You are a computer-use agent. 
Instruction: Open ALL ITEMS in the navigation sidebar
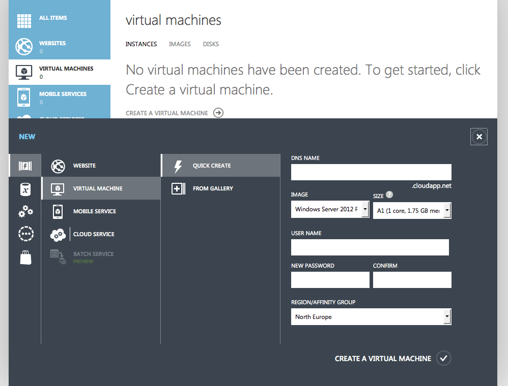click(x=53, y=17)
